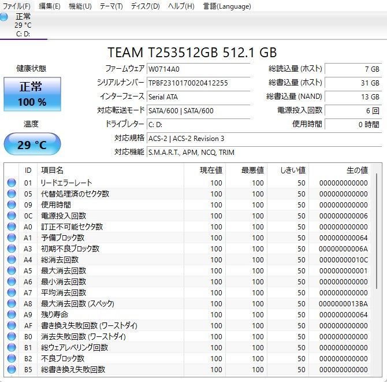The image size is (387, 382).
Task: Open the ファイル(F) menu
Action: coord(16,6)
